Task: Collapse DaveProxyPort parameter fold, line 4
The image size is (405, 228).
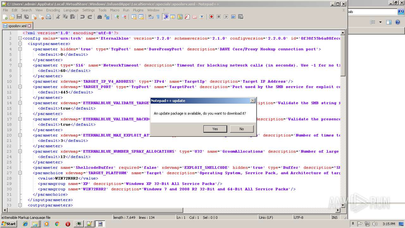Action: click(x=20, y=49)
